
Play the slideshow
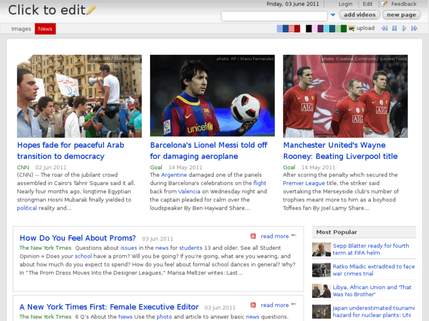click(x=404, y=28)
